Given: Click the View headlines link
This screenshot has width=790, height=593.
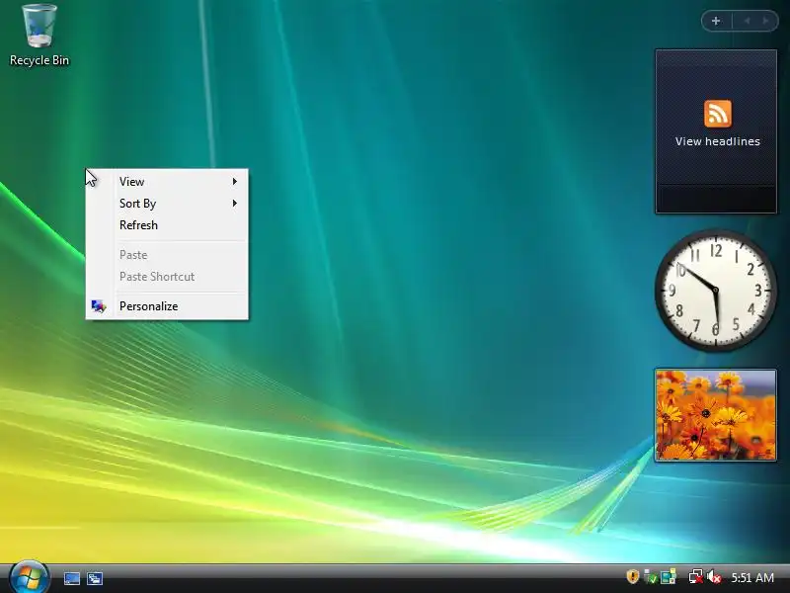Looking at the screenshot, I should (718, 141).
